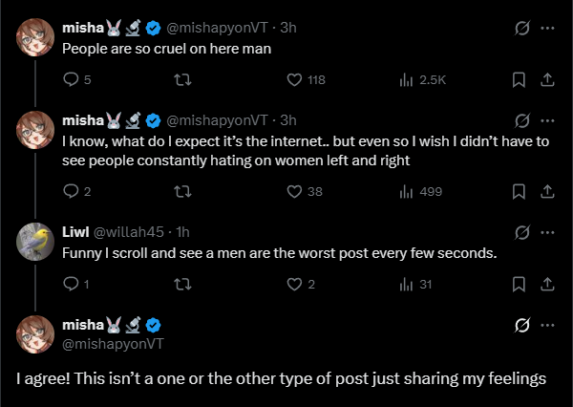
Task: Open Grok icon on first post
Action: [521, 29]
